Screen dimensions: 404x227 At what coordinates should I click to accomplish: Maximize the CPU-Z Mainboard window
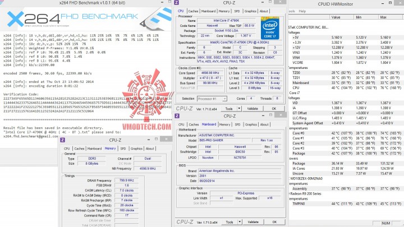coord(270,115)
